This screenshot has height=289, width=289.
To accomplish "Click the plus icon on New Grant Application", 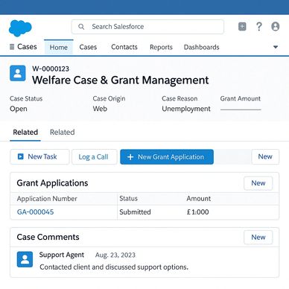I will point(130,157).
